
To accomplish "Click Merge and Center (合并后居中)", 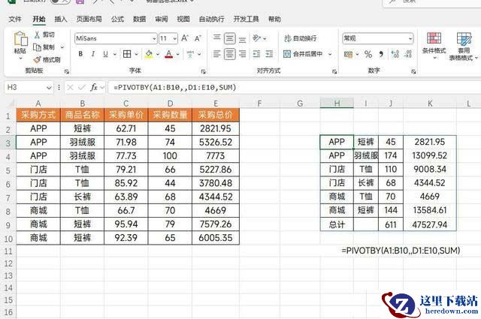I will (303, 54).
